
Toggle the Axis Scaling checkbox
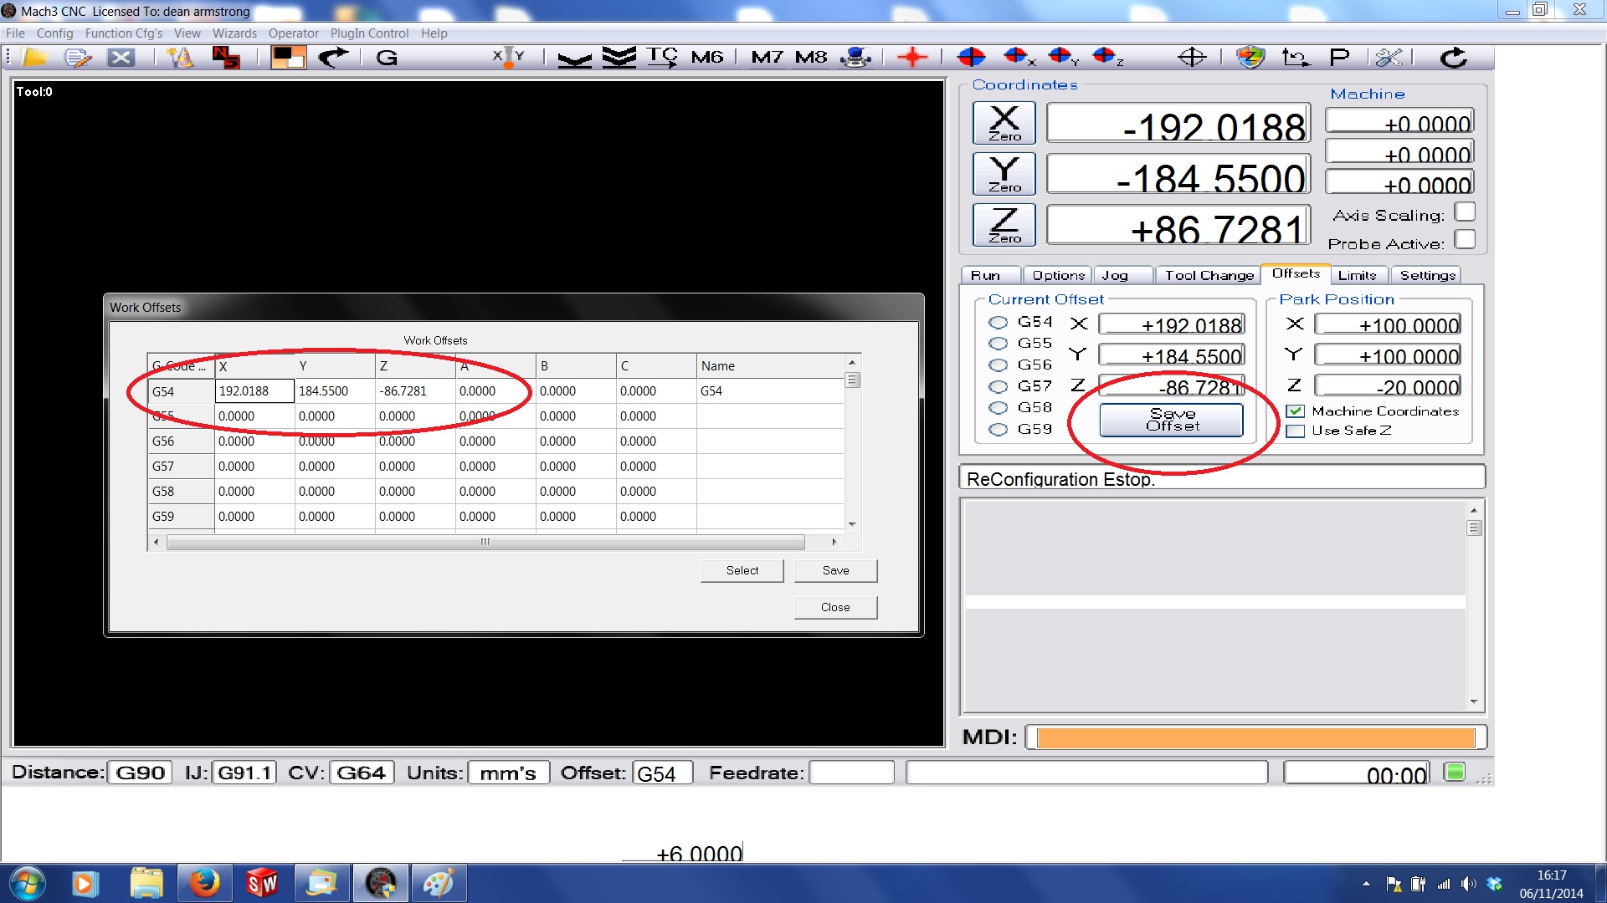(1464, 212)
